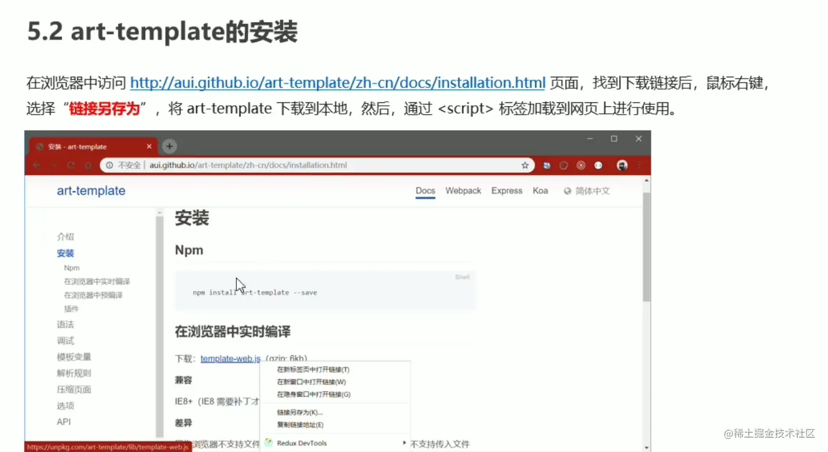Screen dimensions: 828x452
Task: Select 压缩页面 in the sidebar
Action: point(74,389)
